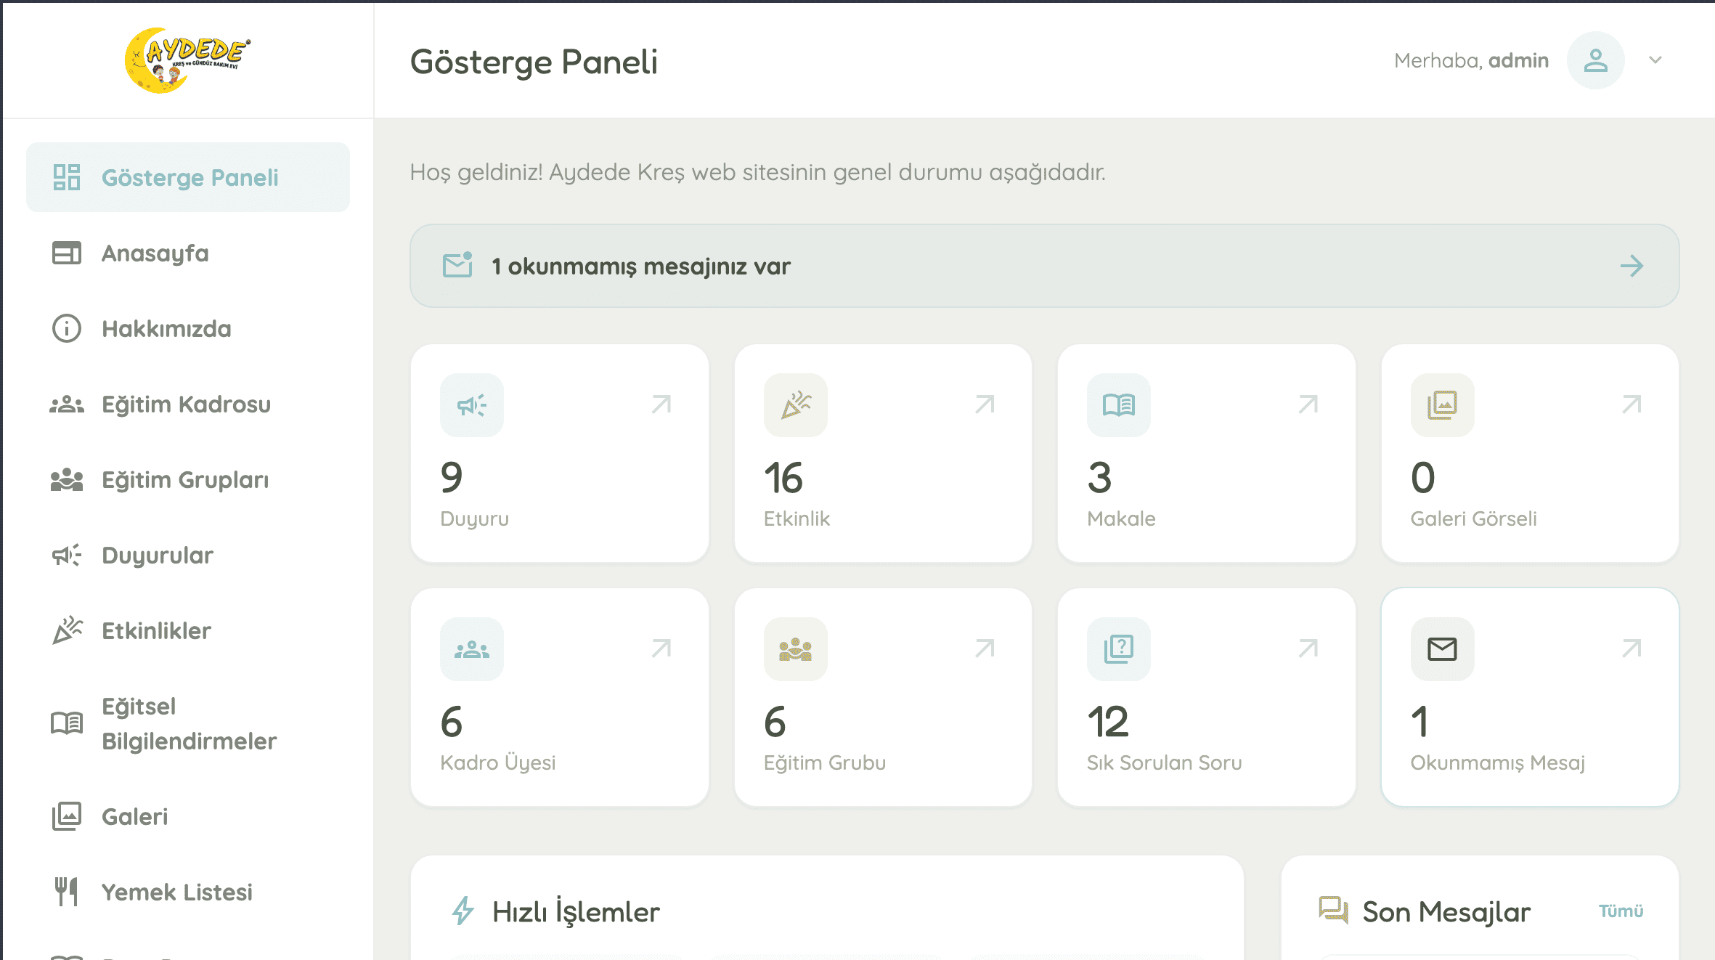Open Galeri menu item
1715x960 pixels.
188,816
